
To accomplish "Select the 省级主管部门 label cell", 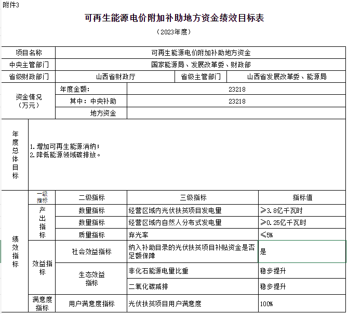I will pyautogui.click(x=201, y=77).
